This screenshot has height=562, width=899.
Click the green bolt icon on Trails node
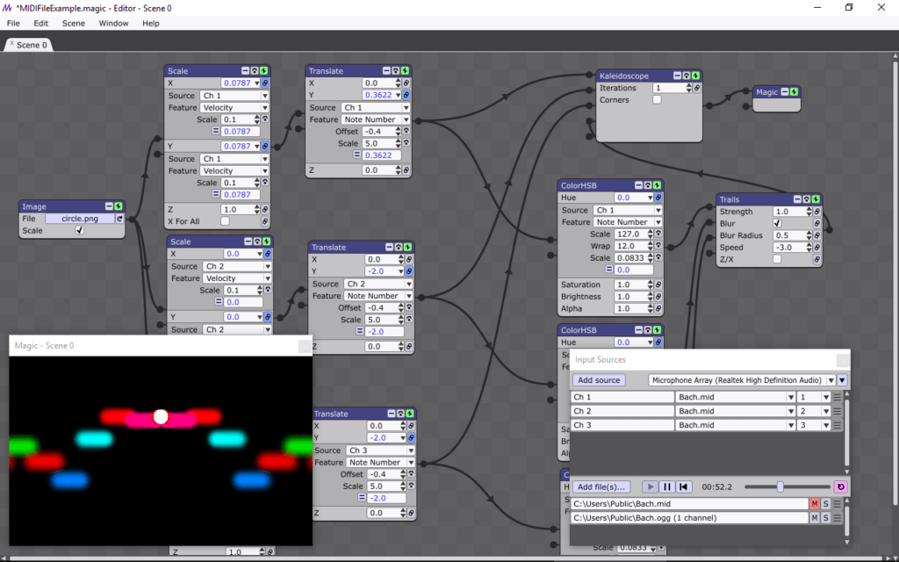(816, 199)
